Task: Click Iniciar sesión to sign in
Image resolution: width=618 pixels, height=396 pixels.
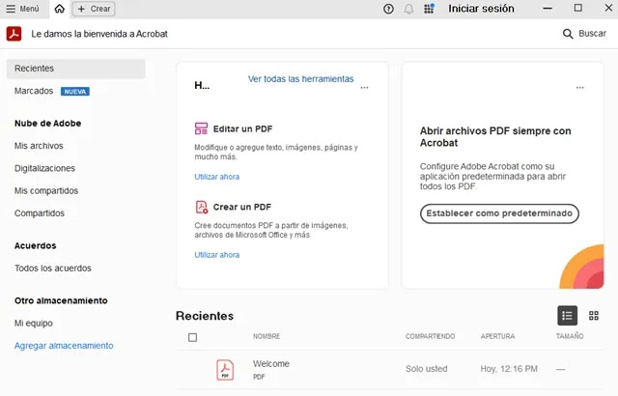Action: [481, 9]
